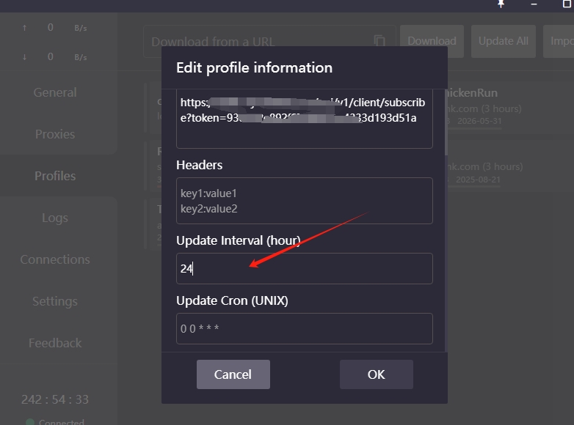Image resolution: width=574 pixels, height=425 pixels.
Task: Click the Update Cron (UNIX) input
Action: (x=304, y=329)
